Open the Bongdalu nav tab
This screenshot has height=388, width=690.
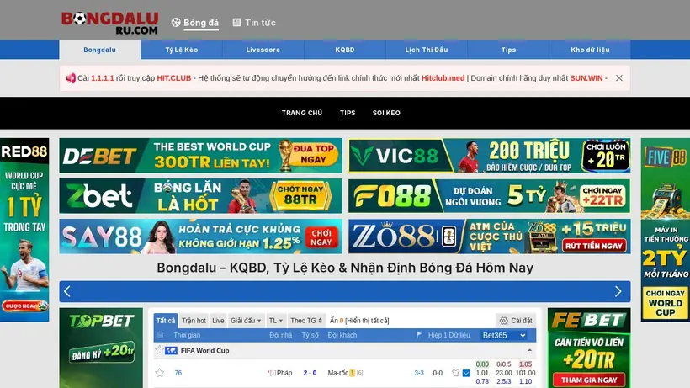point(100,50)
